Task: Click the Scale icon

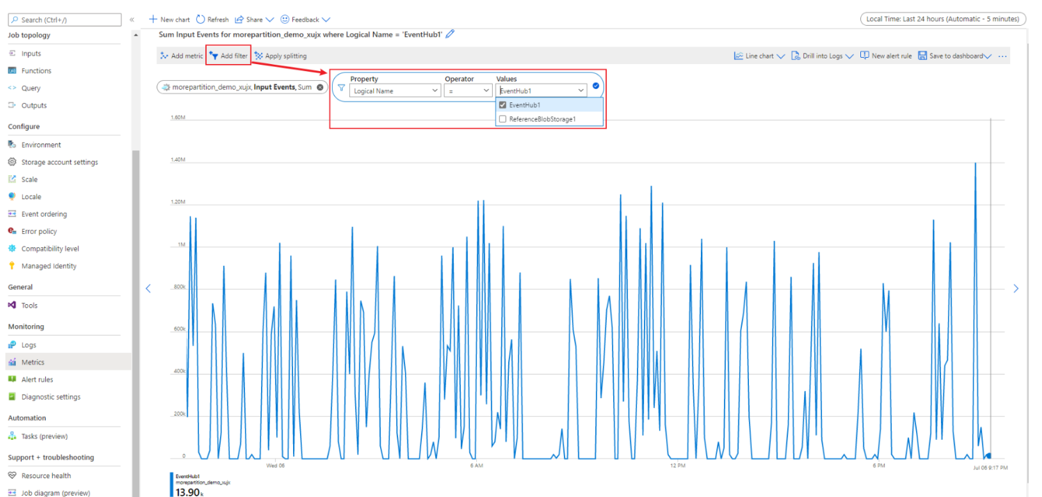Action: [x=12, y=180]
